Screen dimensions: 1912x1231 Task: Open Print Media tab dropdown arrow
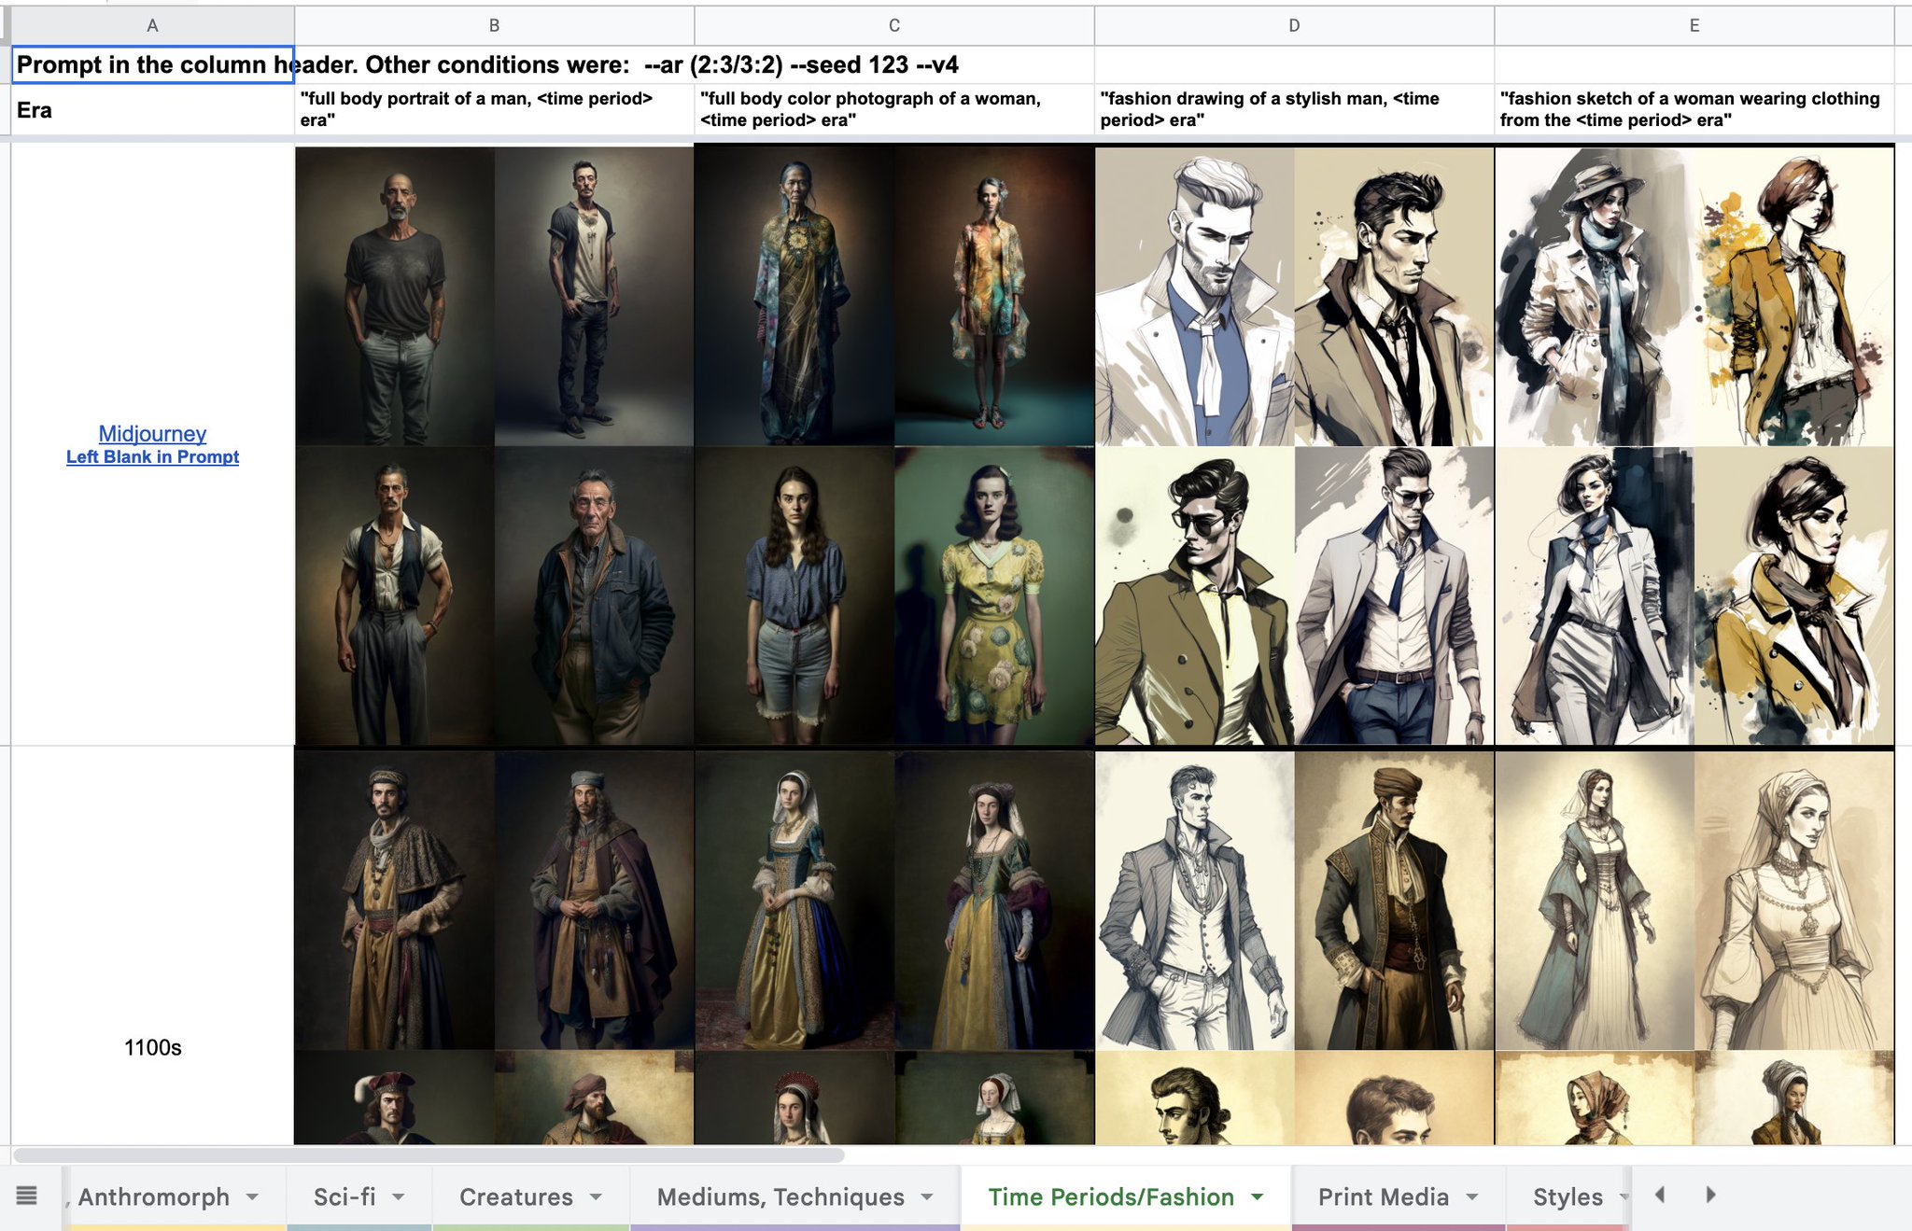pos(1472,1196)
